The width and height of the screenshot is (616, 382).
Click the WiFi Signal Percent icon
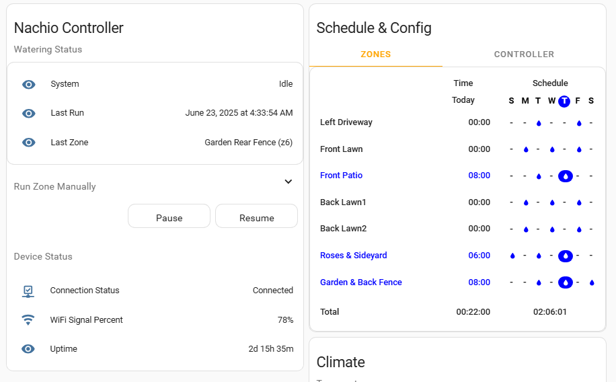(x=28, y=320)
